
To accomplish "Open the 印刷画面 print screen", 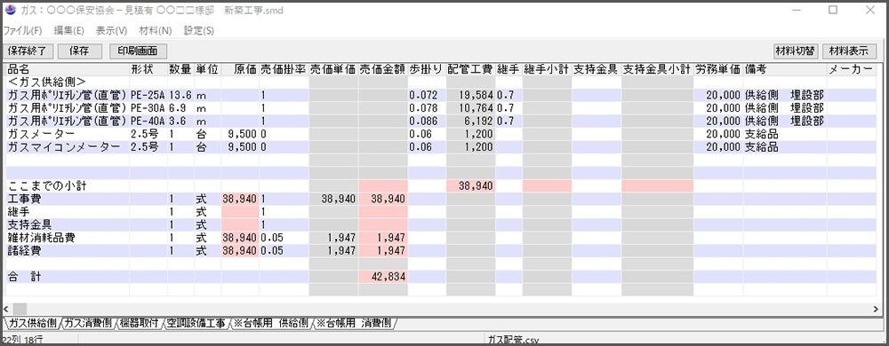I will click(138, 51).
